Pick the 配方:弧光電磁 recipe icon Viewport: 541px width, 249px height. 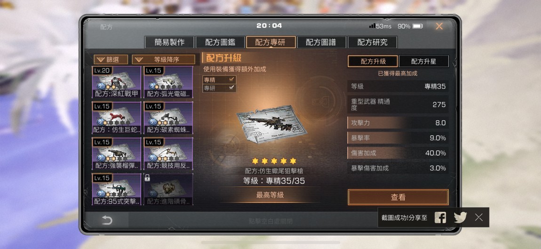tap(168, 82)
